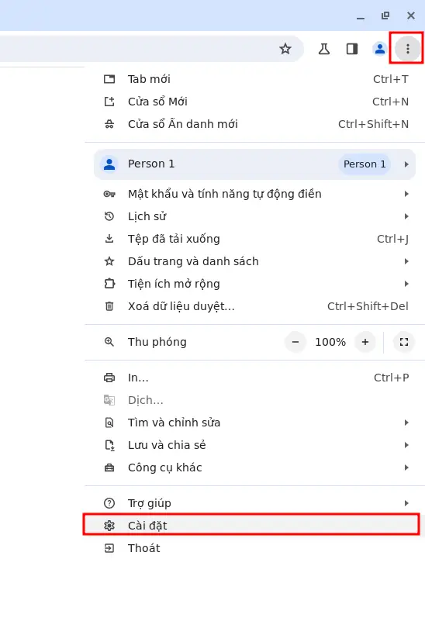Click the bookmark star icon in address bar
425x628 pixels.
(285, 49)
